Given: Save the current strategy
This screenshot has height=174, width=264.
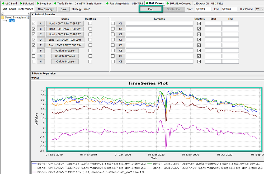Looking at the screenshot, I should [64, 9].
